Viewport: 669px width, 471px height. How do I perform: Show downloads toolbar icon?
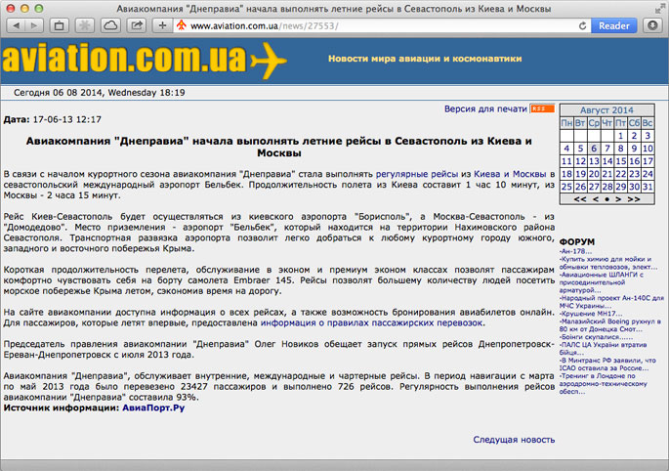point(652,25)
